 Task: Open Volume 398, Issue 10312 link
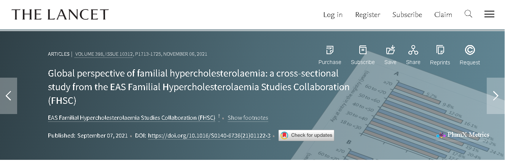pos(104,54)
